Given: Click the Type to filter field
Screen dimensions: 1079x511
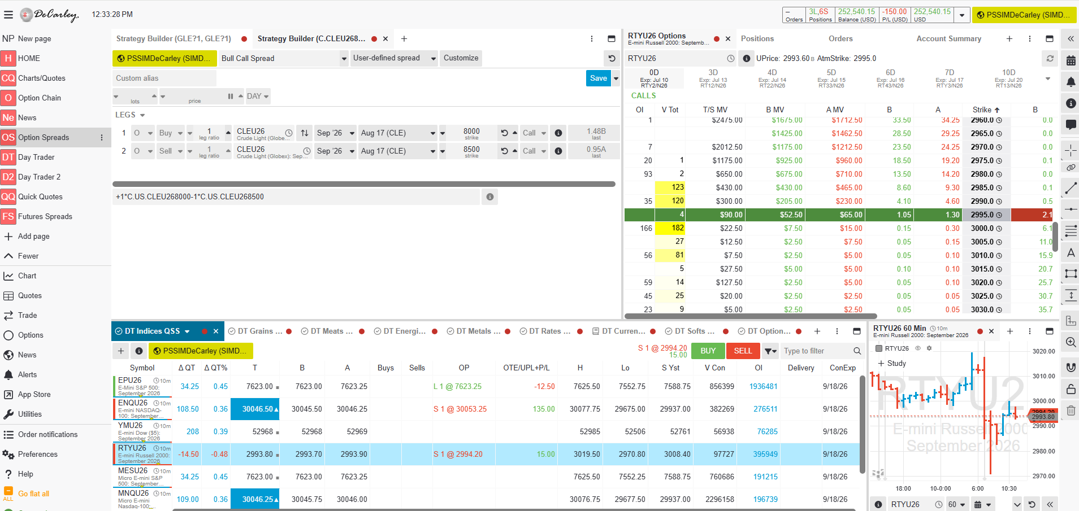Looking at the screenshot, I should [816, 351].
